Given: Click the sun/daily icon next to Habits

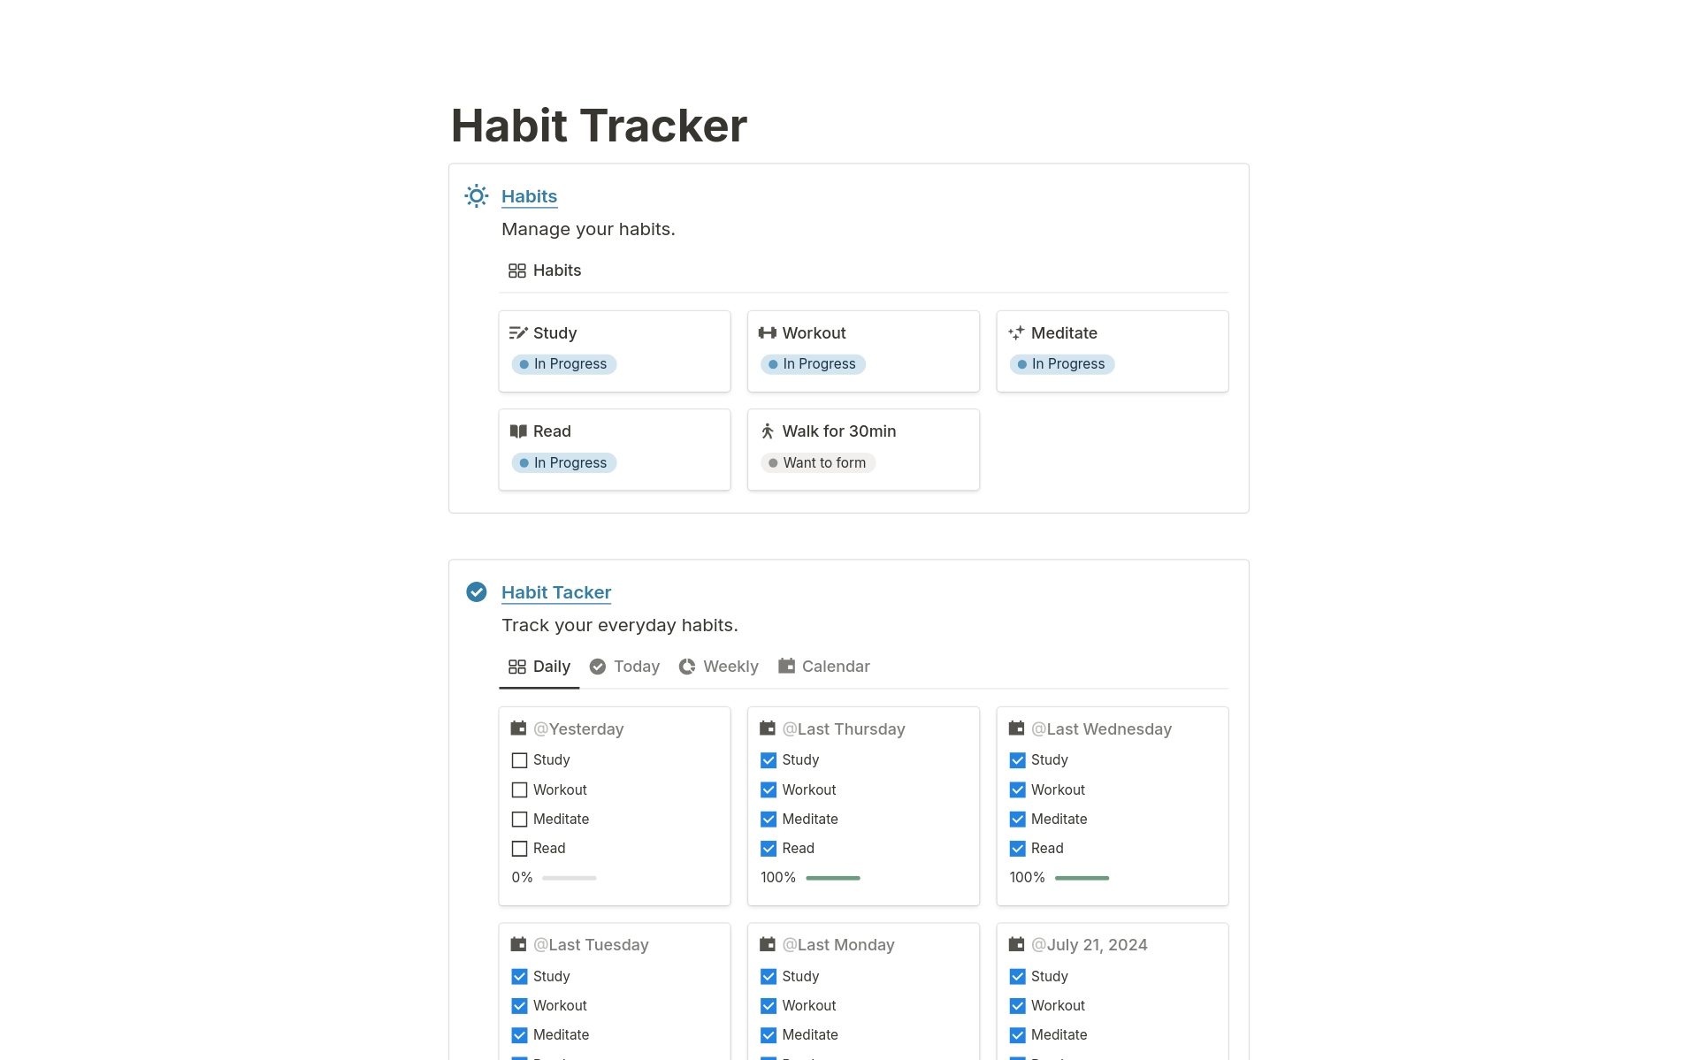Looking at the screenshot, I should pyautogui.click(x=478, y=194).
